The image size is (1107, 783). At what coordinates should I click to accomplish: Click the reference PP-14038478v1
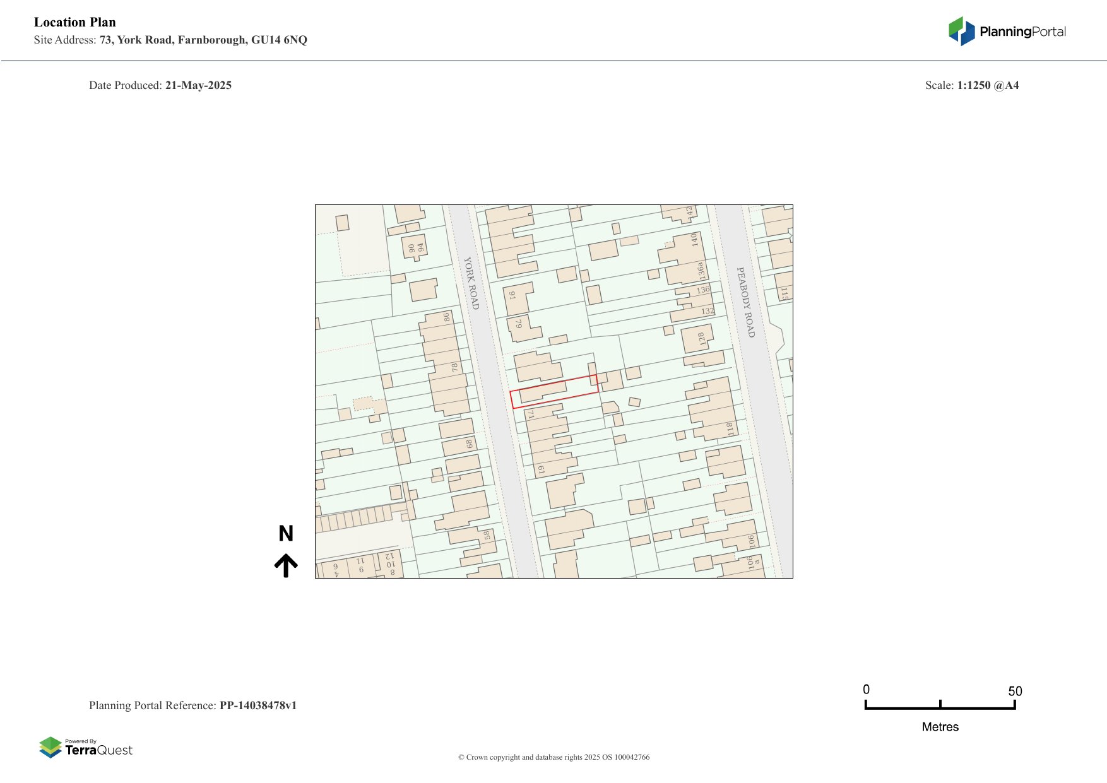pos(258,705)
